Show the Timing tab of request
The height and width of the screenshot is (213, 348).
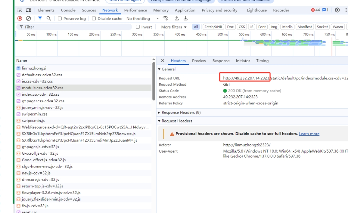pos(262,61)
